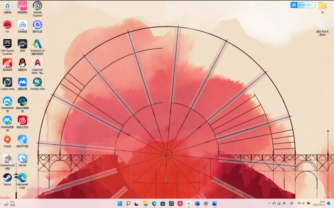Switch to NetEase Cloud Music in the taskbar
The width and height of the screenshot is (334, 208).
pyautogui.click(x=180, y=204)
